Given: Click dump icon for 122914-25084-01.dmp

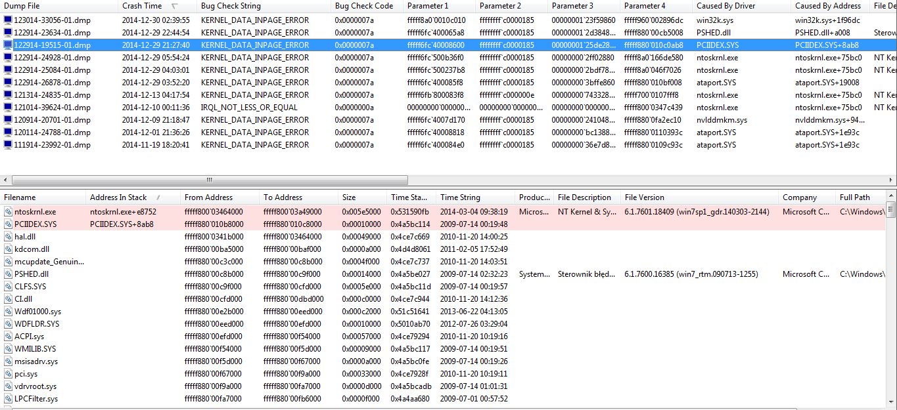Looking at the screenshot, I should (8, 70).
